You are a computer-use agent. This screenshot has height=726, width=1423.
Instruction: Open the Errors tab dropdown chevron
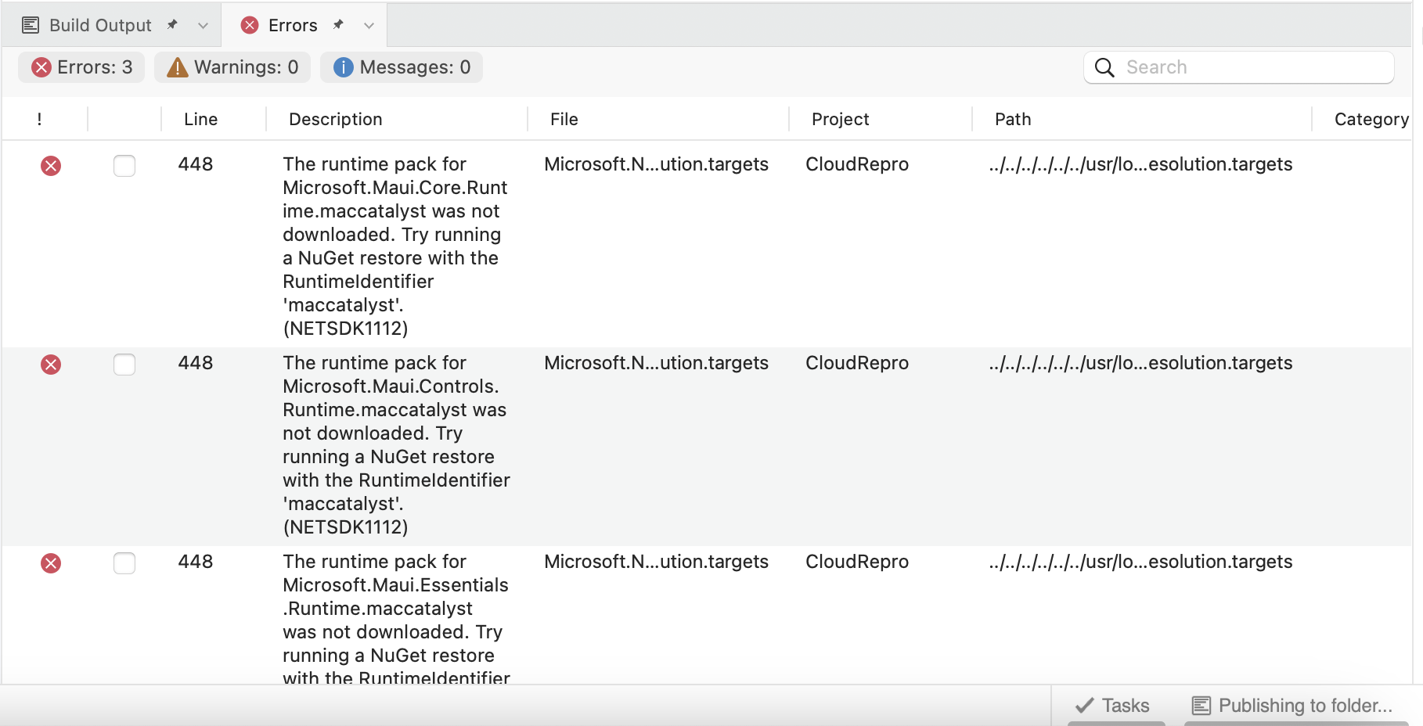click(x=369, y=26)
